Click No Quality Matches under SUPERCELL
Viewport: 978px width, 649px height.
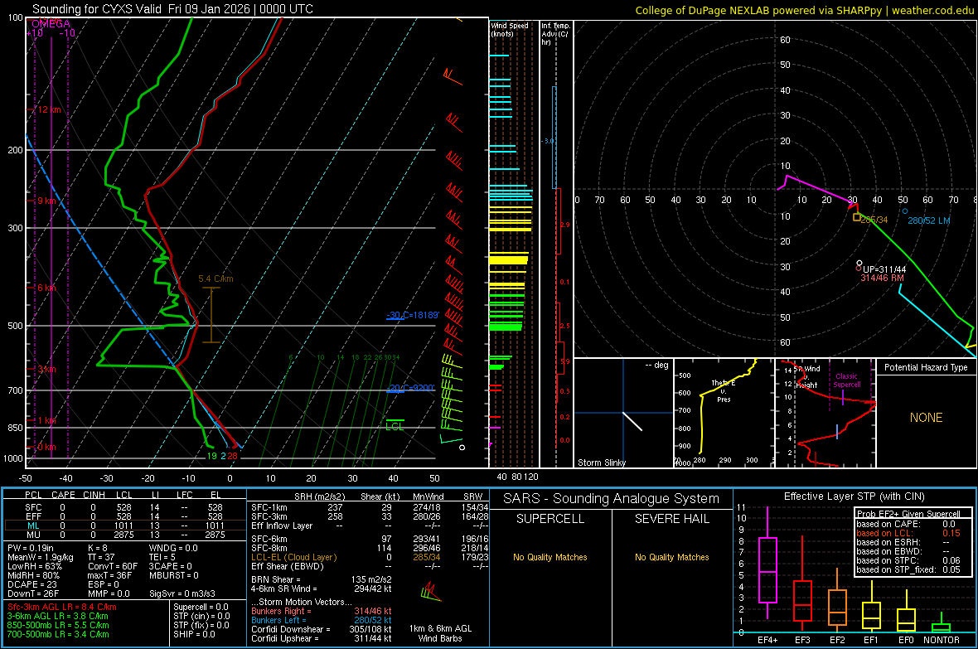click(x=550, y=557)
